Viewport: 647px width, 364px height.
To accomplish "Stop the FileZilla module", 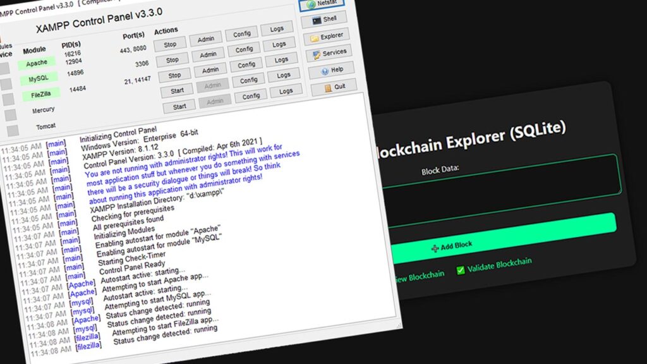I will 174,76.
